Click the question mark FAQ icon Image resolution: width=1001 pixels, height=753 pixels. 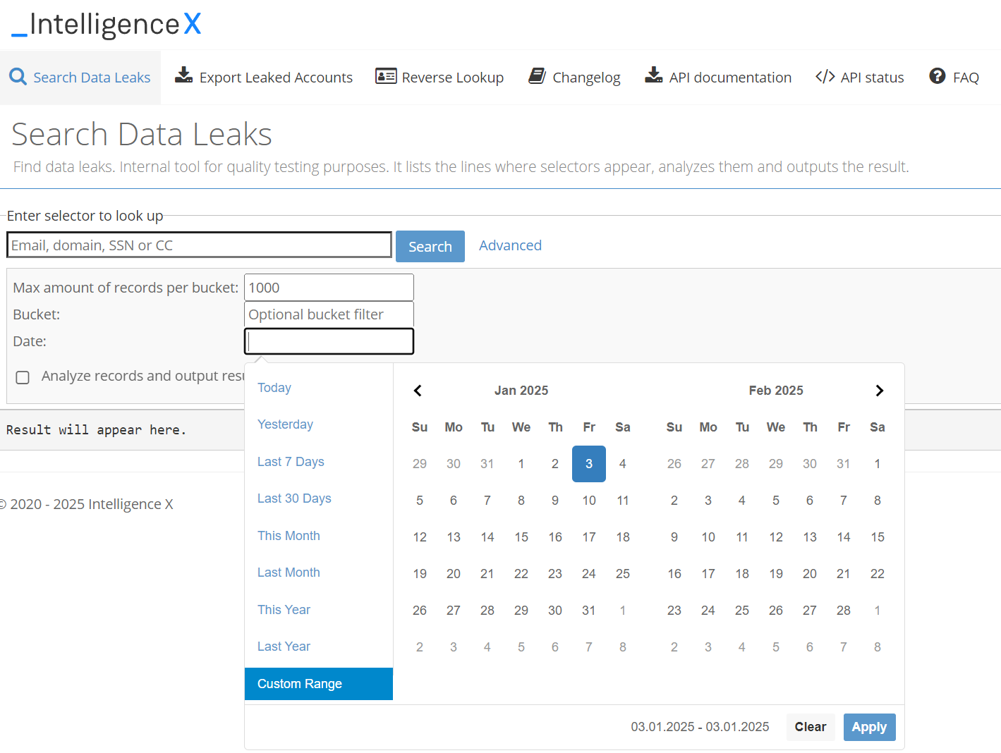(x=937, y=76)
